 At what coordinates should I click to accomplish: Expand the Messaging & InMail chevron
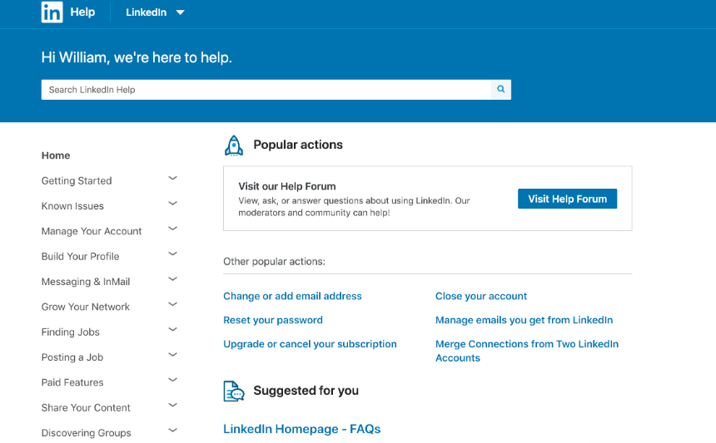point(172,279)
